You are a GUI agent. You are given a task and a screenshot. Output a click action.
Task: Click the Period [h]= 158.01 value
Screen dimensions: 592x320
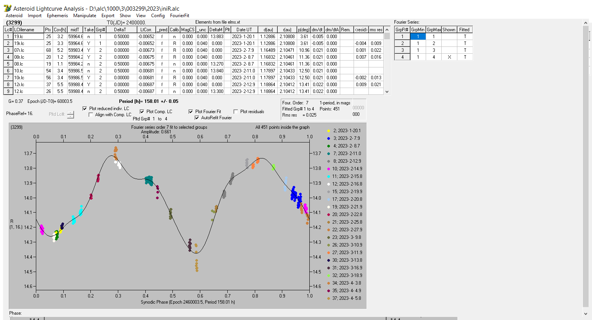(x=149, y=101)
